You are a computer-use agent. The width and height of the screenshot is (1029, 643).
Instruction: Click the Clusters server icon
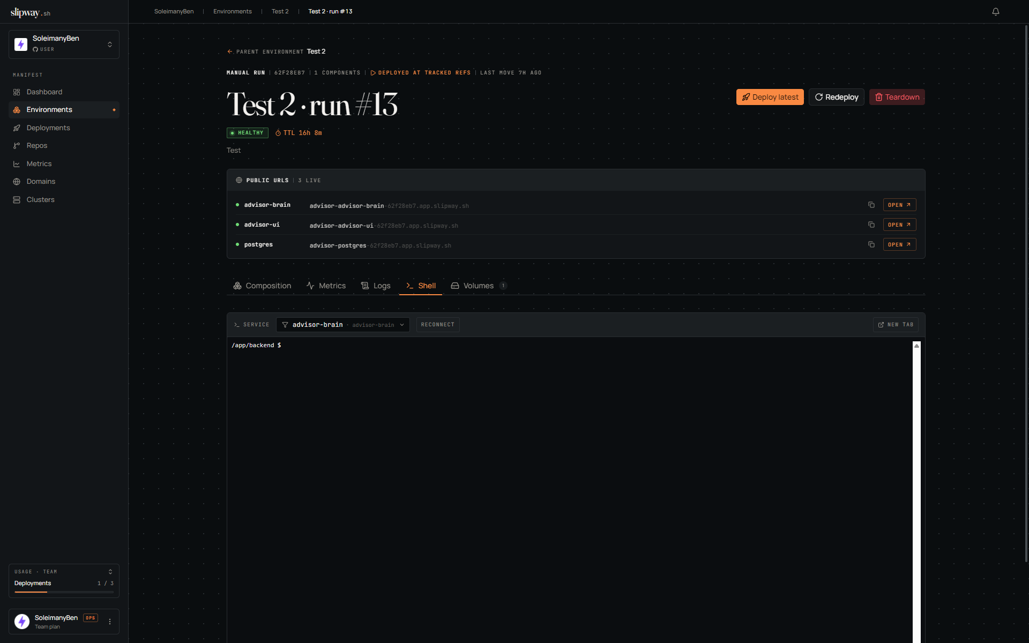[x=17, y=200]
